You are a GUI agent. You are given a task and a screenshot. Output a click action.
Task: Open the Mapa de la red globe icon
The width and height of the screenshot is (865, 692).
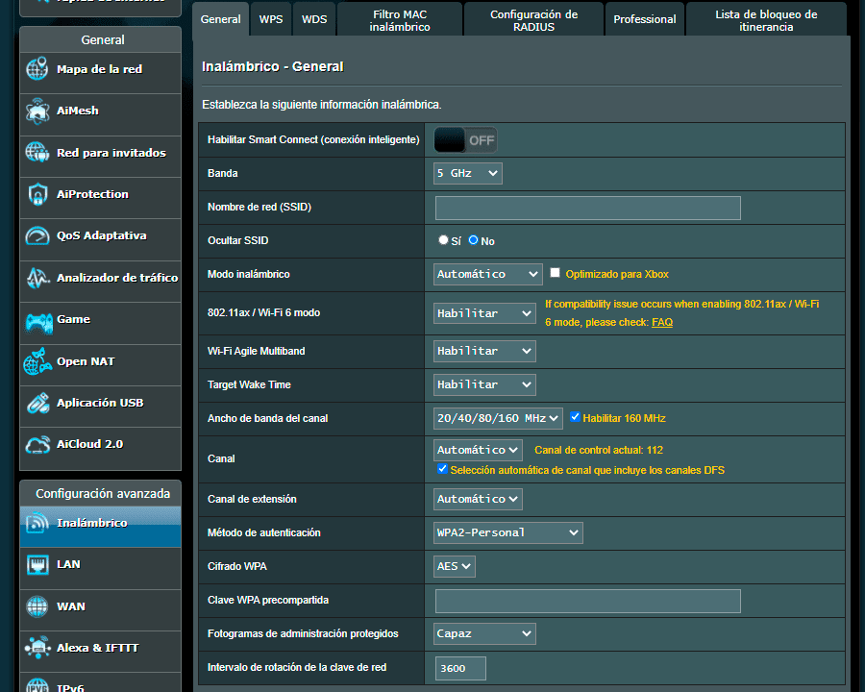pos(37,69)
